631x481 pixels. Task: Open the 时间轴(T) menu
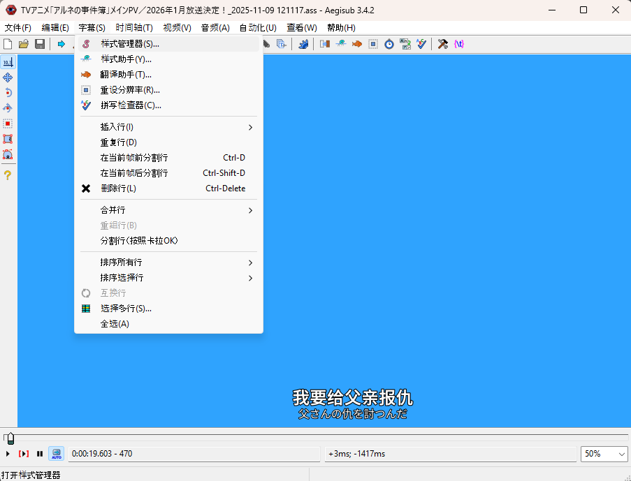(133, 28)
